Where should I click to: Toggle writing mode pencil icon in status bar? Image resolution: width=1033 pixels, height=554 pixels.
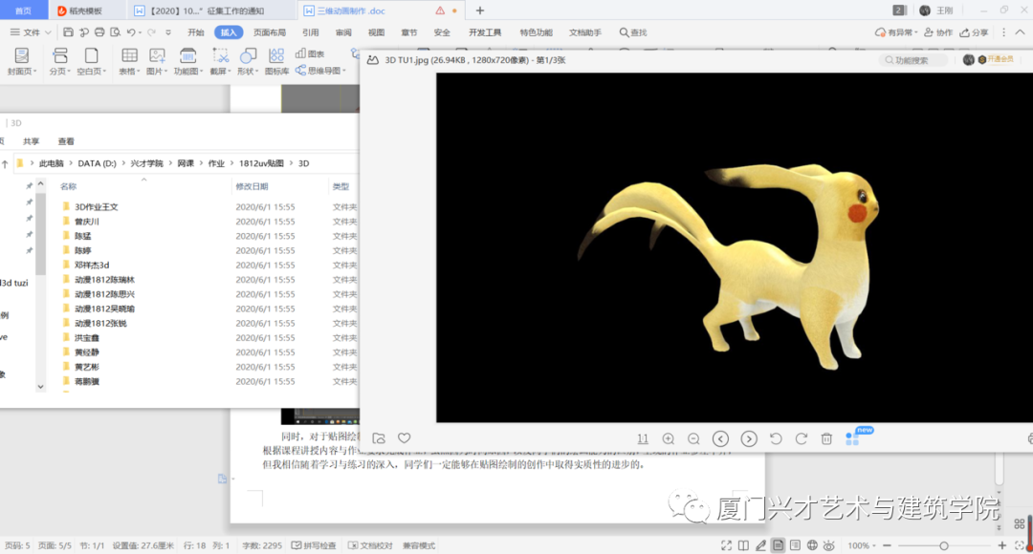(761, 545)
